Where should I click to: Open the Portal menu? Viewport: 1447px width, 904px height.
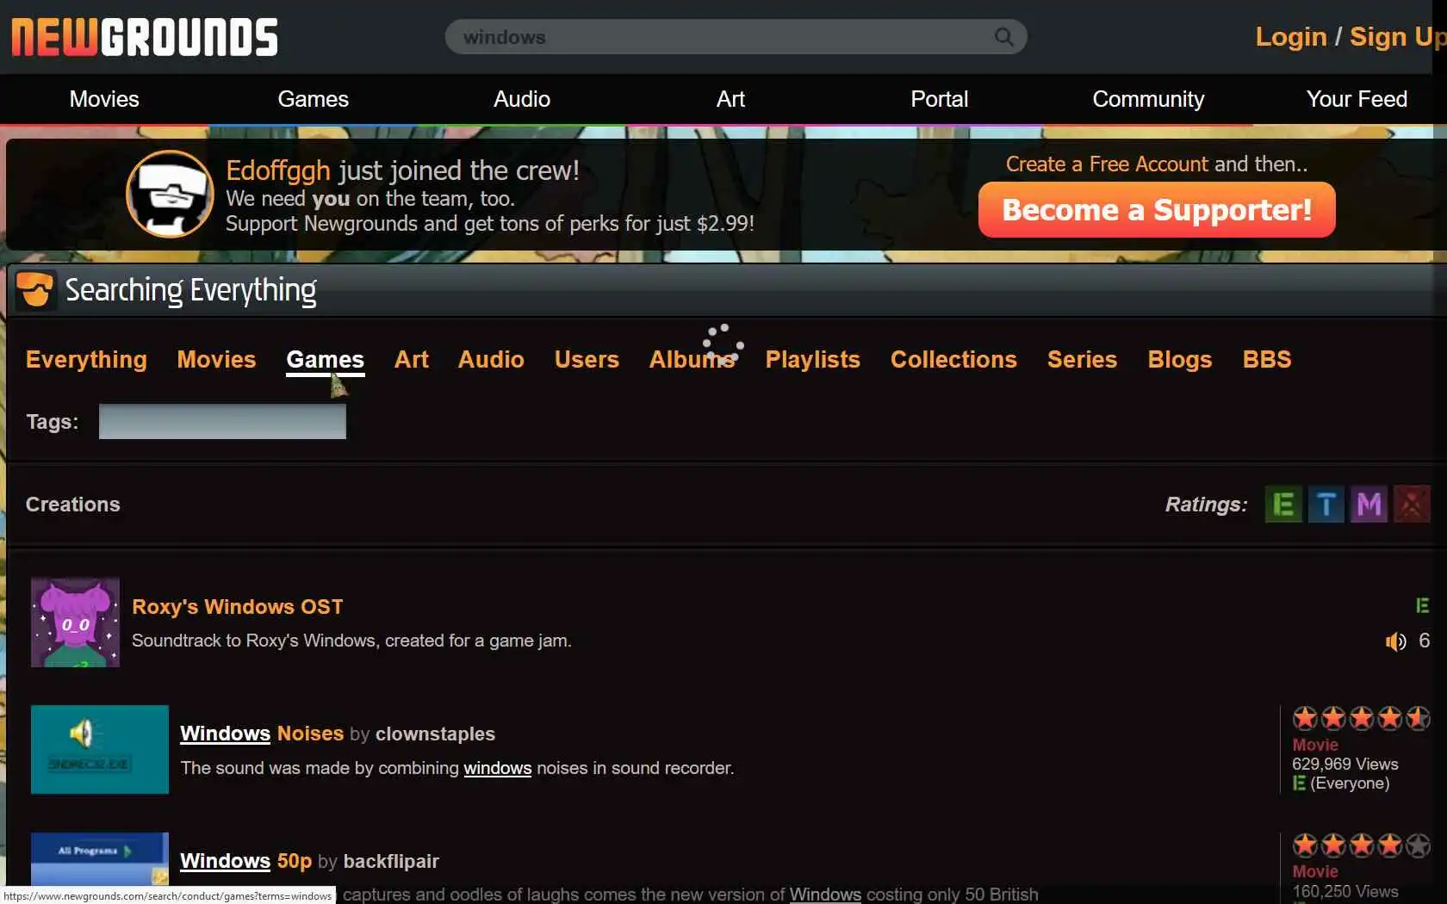940,99
